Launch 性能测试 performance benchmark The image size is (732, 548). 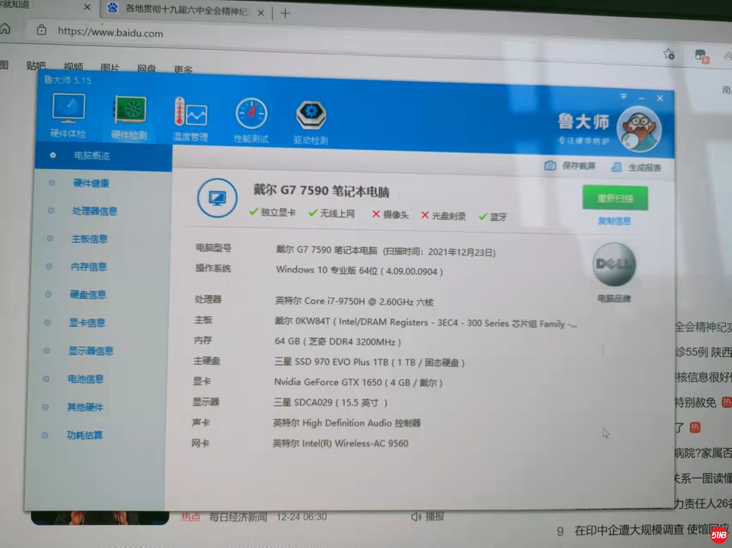251,120
